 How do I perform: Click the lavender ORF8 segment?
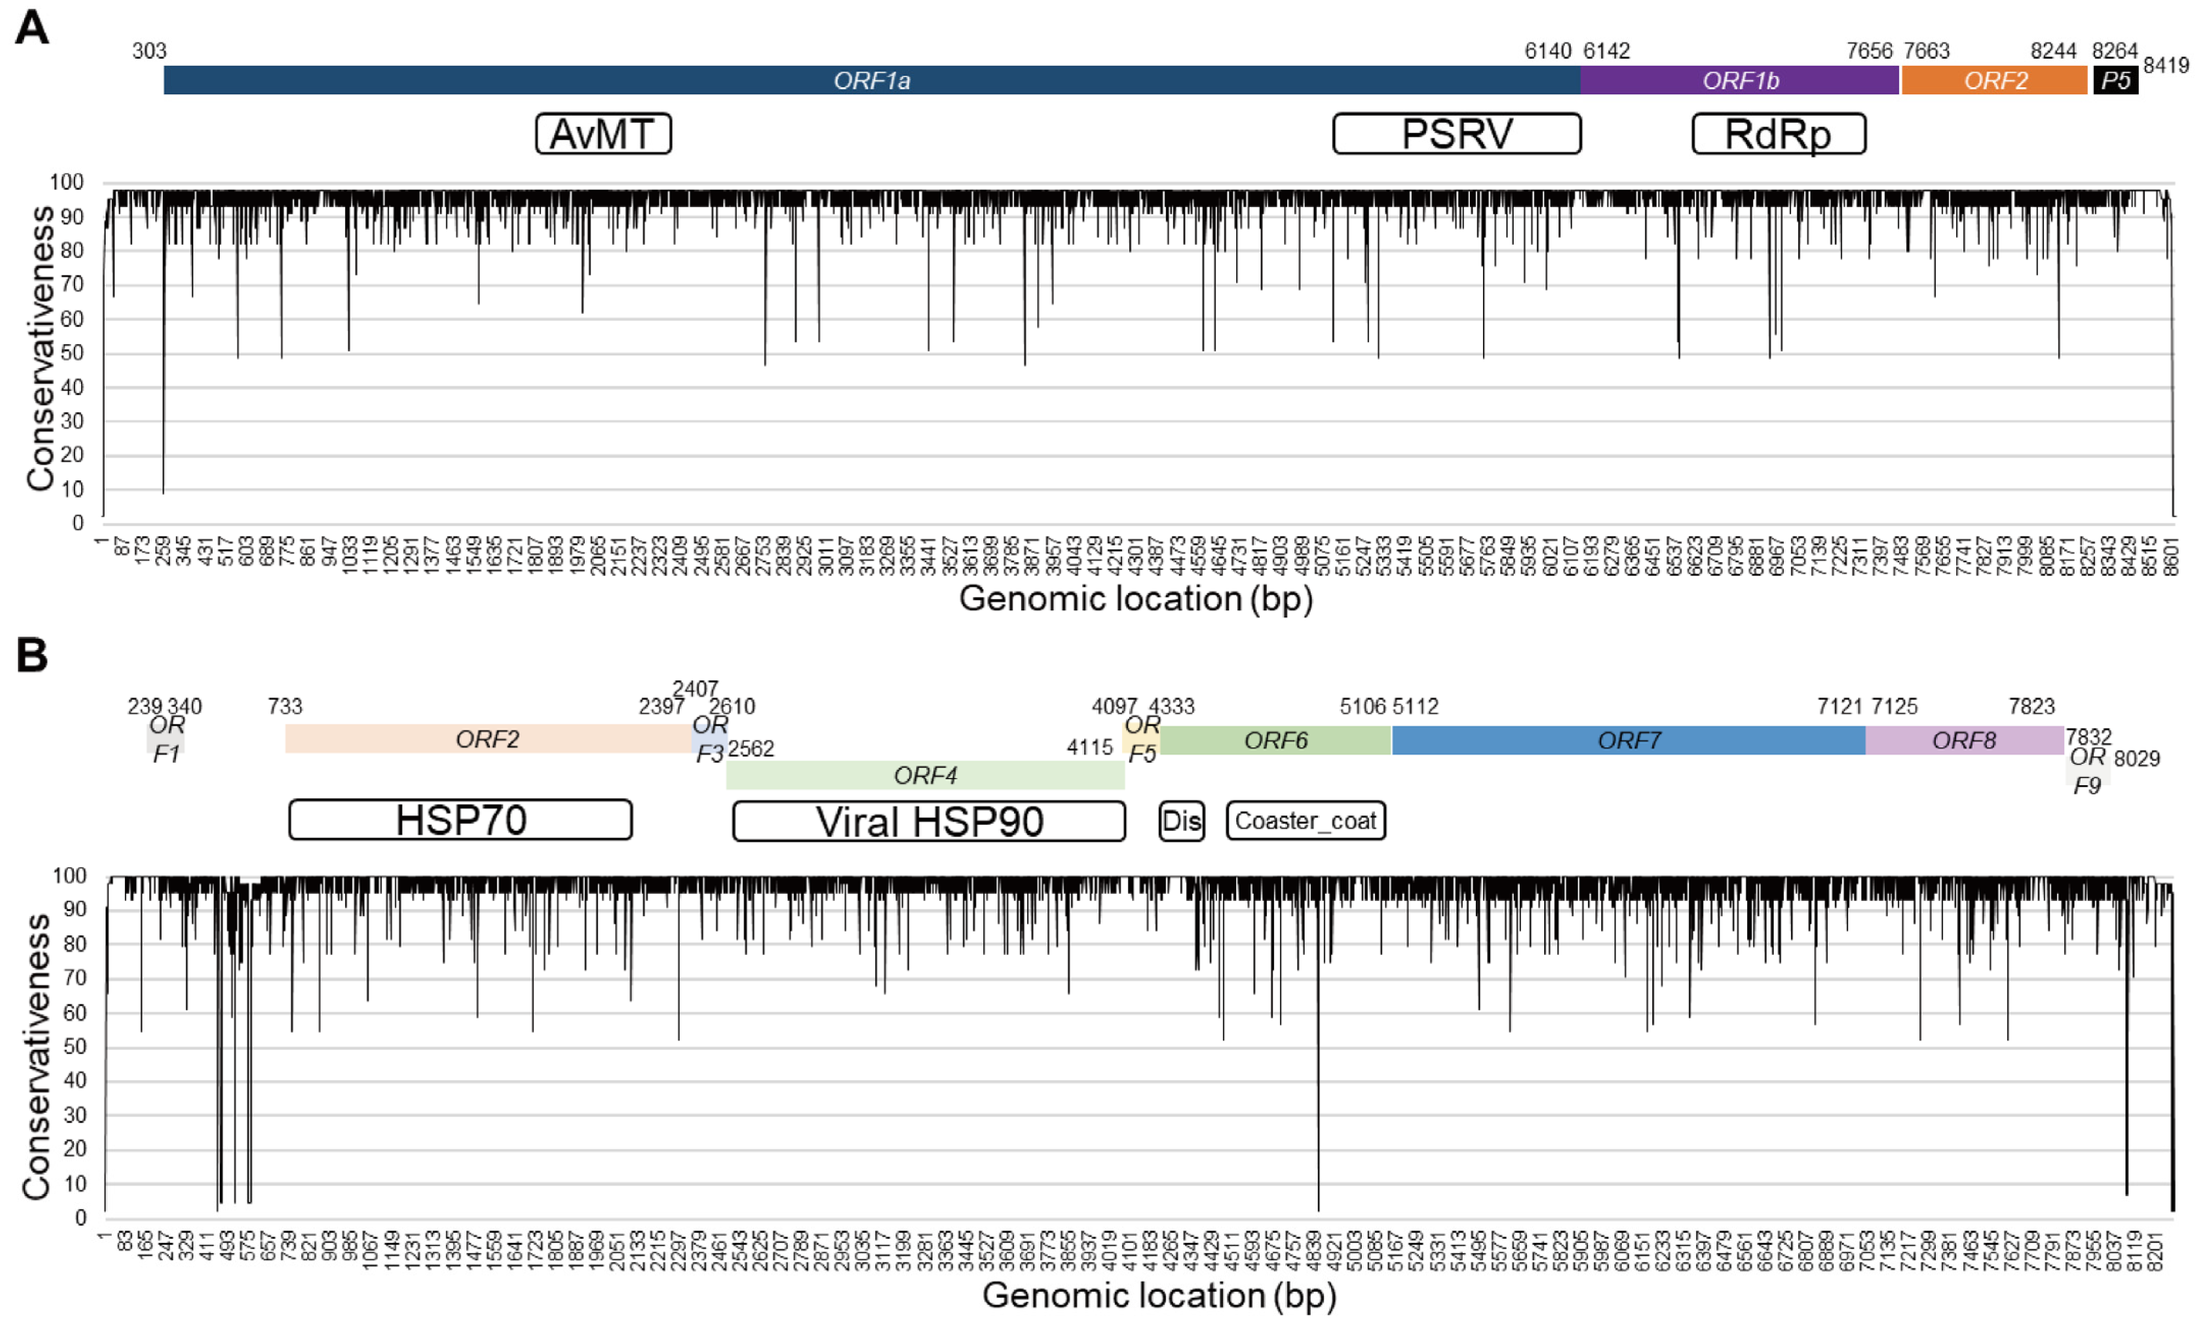[x=1963, y=740]
